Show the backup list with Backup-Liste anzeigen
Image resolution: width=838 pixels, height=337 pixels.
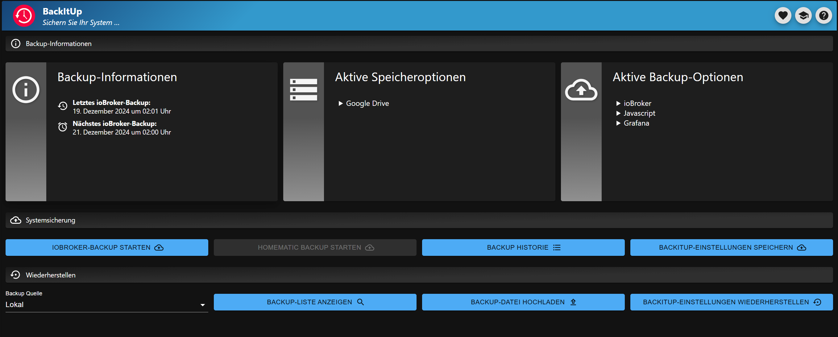pos(315,302)
